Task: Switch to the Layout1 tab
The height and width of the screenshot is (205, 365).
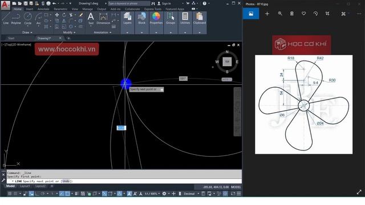Action: click(25, 186)
